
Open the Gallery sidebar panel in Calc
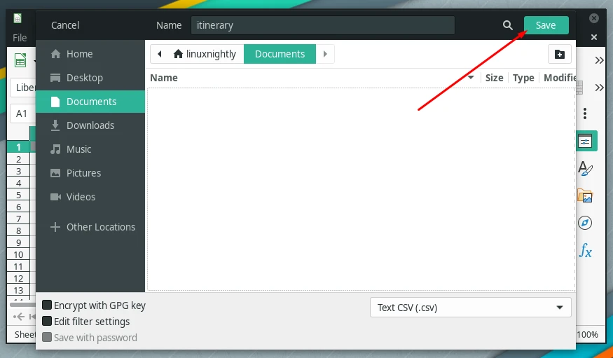[585, 195]
